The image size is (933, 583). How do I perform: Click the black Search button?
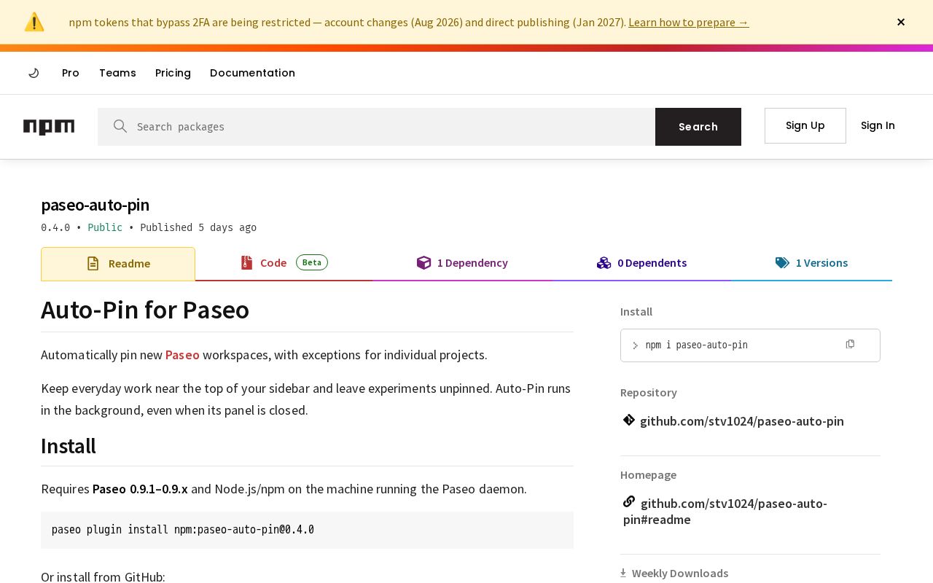[x=698, y=127]
